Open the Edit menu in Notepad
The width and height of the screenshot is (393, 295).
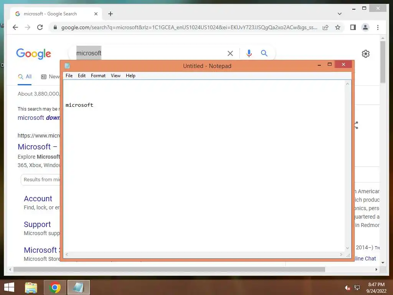click(82, 76)
